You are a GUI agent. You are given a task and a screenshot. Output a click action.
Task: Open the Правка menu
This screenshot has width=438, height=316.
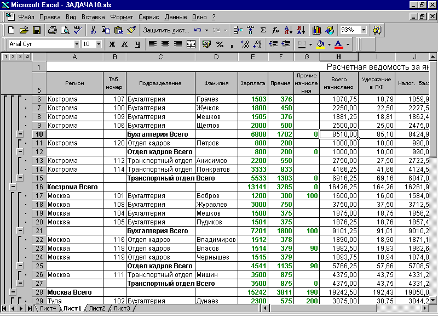pos(50,17)
